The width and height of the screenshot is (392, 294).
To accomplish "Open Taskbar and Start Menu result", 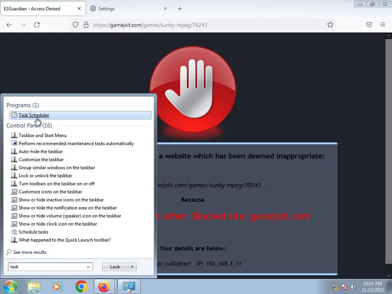I will click(42, 135).
